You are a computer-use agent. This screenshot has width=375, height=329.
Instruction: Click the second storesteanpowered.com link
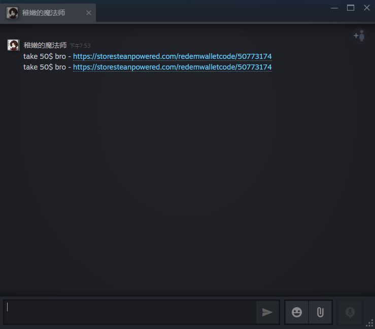(172, 67)
